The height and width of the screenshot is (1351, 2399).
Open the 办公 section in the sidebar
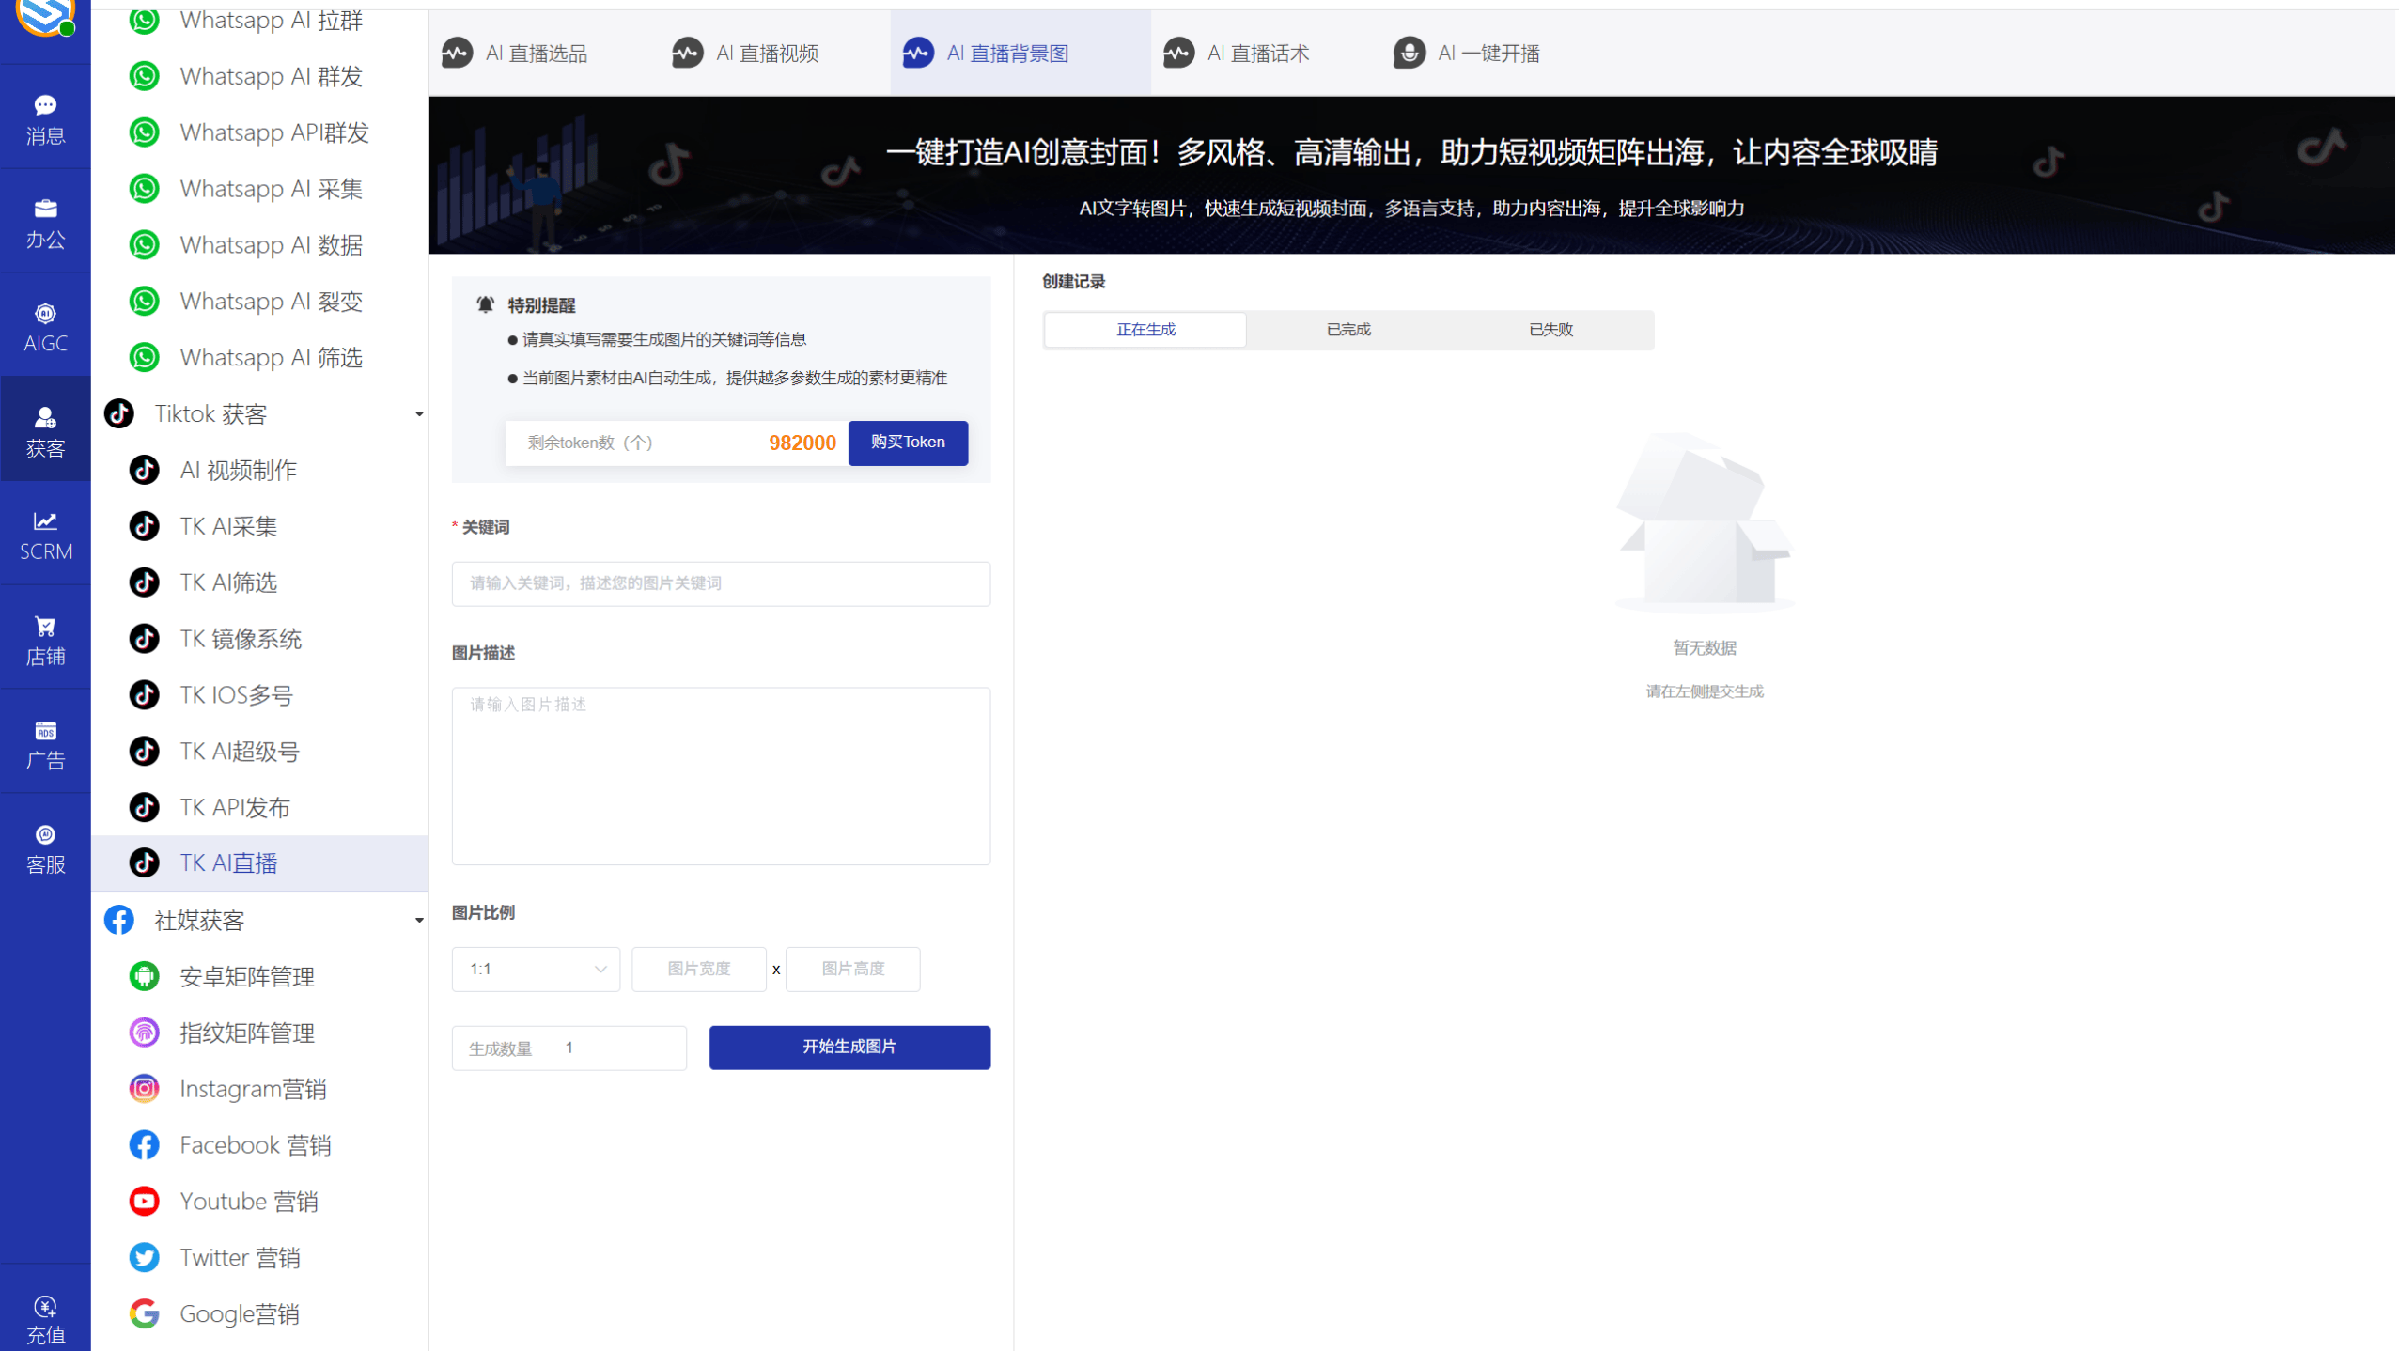tap(45, 222)
